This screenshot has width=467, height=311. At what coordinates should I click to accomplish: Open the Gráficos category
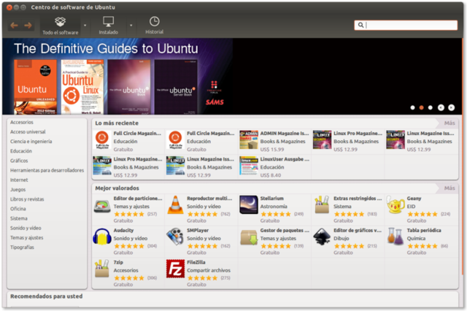(19, 161)
